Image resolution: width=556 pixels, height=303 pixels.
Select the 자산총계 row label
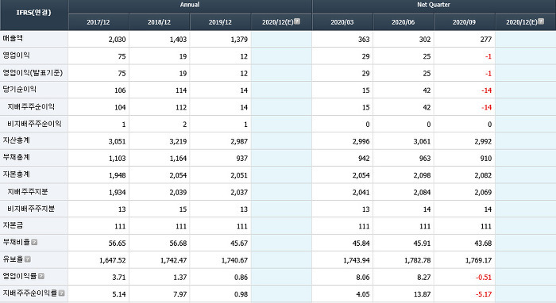(x=17, y=140)
